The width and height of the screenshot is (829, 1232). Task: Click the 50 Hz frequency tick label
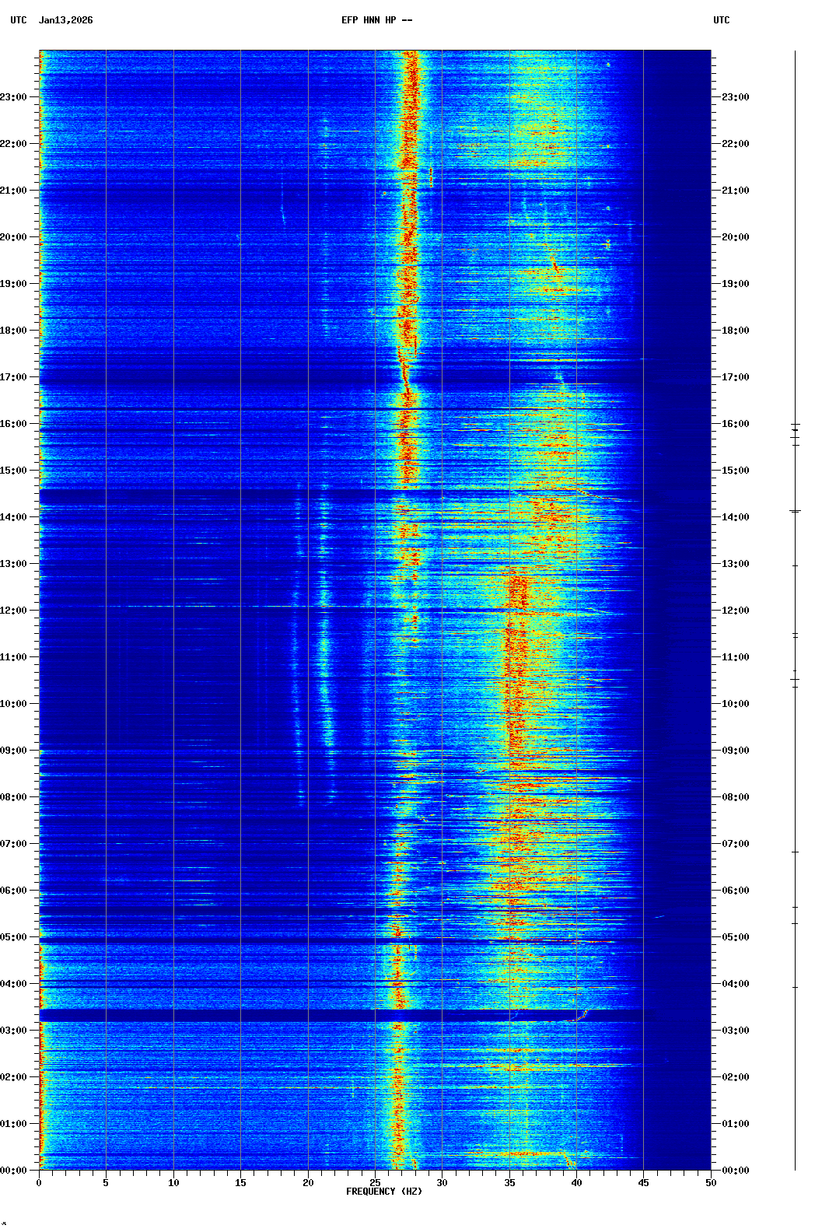coord(711,1182)
